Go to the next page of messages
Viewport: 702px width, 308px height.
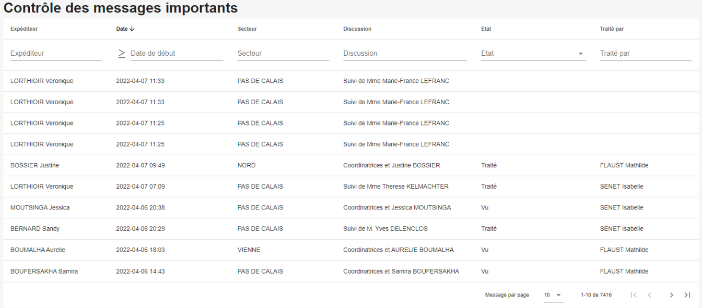(672, 295)
